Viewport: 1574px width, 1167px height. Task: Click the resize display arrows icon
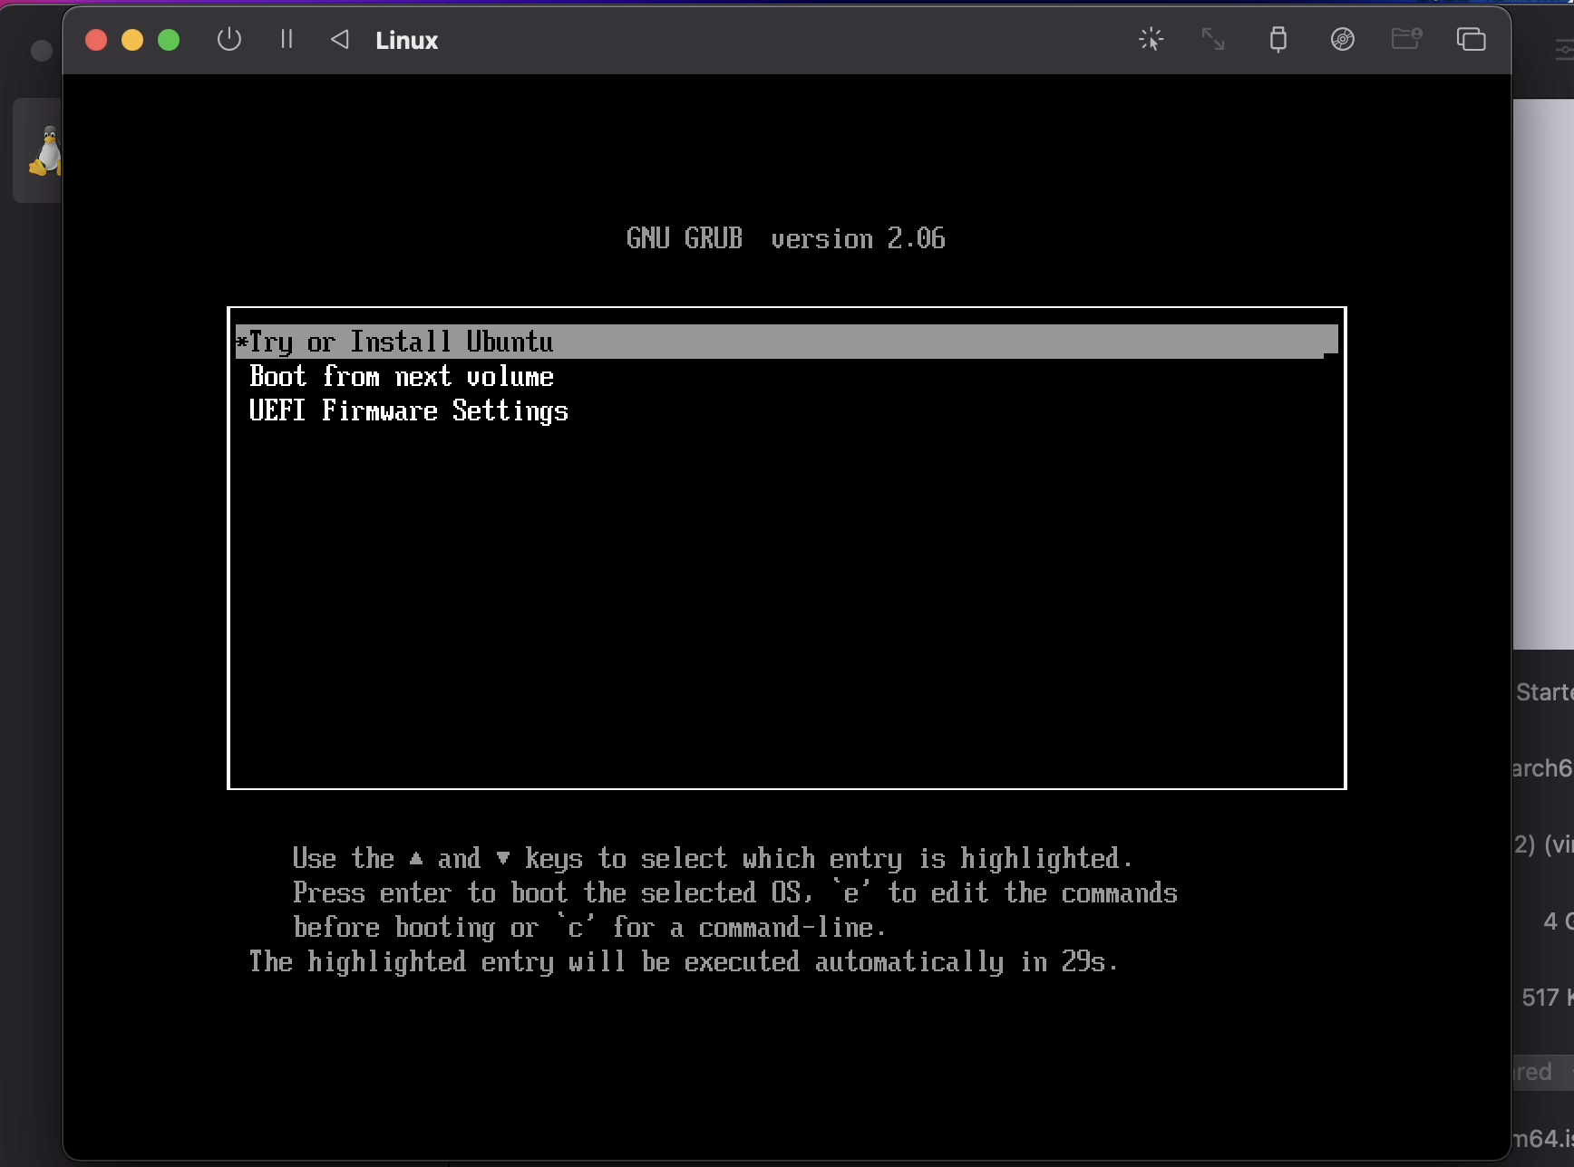coord(1213,39)
